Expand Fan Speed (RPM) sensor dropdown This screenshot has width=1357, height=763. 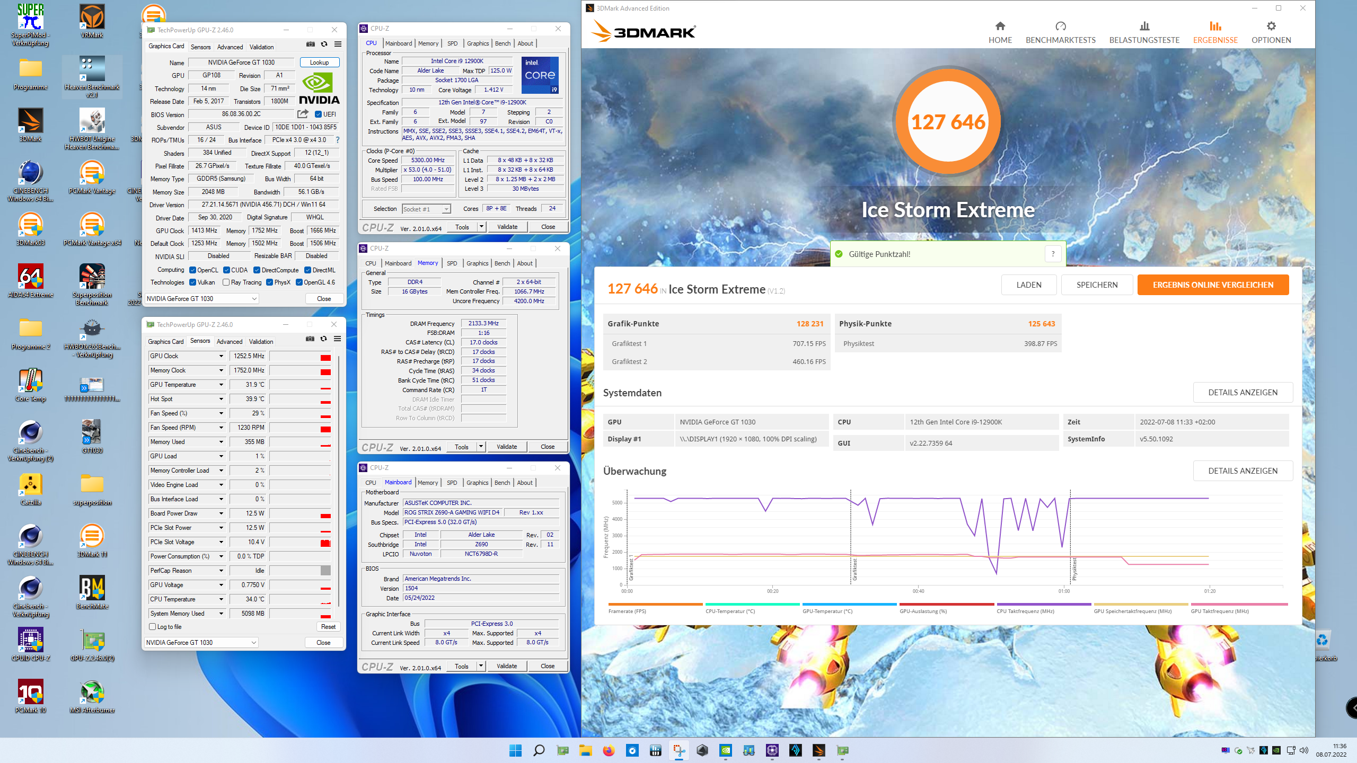pyautogui.click(x=221, y=428)
